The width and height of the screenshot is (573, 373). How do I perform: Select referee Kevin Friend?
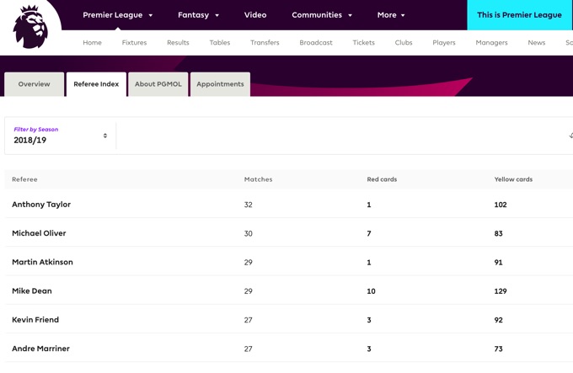pyautogui.click(x=35, y=320)
